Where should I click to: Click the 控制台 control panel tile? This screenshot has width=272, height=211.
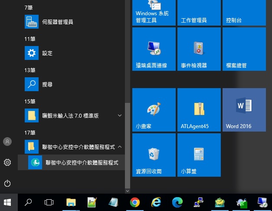click(244, 12)
